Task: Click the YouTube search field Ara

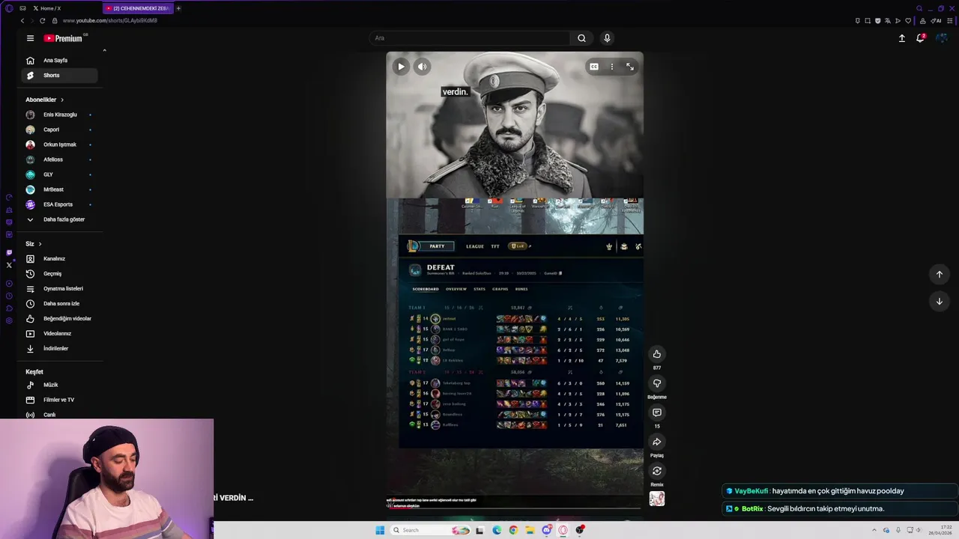Action: [x=471, y=38]
